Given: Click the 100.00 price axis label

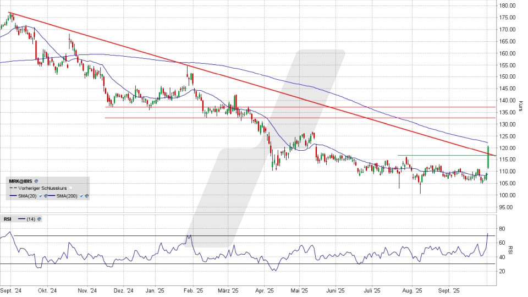Looking at the screenshot, I should click(x=507, y=195).
